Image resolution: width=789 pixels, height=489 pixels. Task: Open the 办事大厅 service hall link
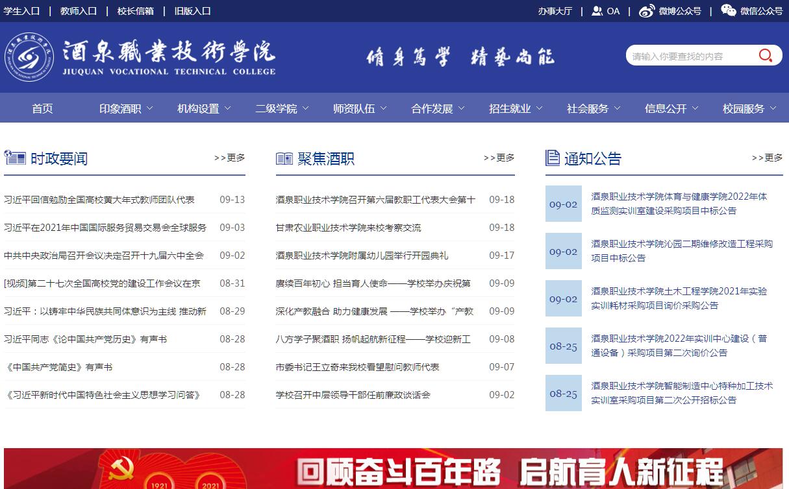(555, 11)
